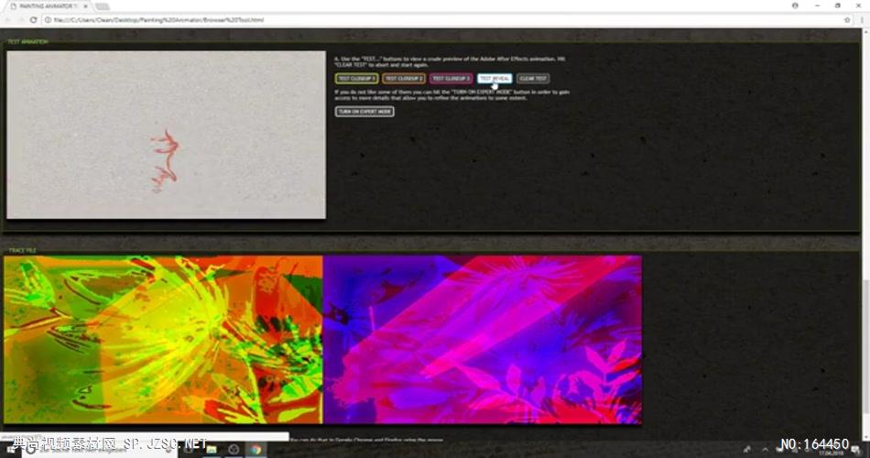
Task: Open File Explorer from the taskbar
Action: pos(212,449)
